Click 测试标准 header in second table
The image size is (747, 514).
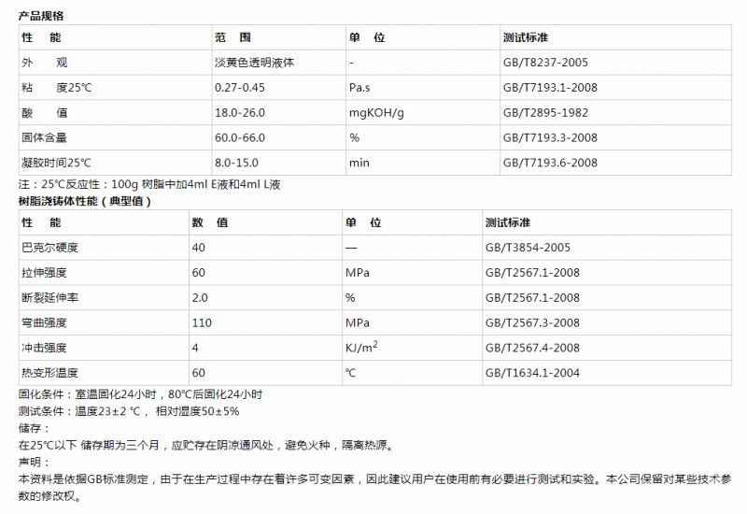[x=508, y=222]
